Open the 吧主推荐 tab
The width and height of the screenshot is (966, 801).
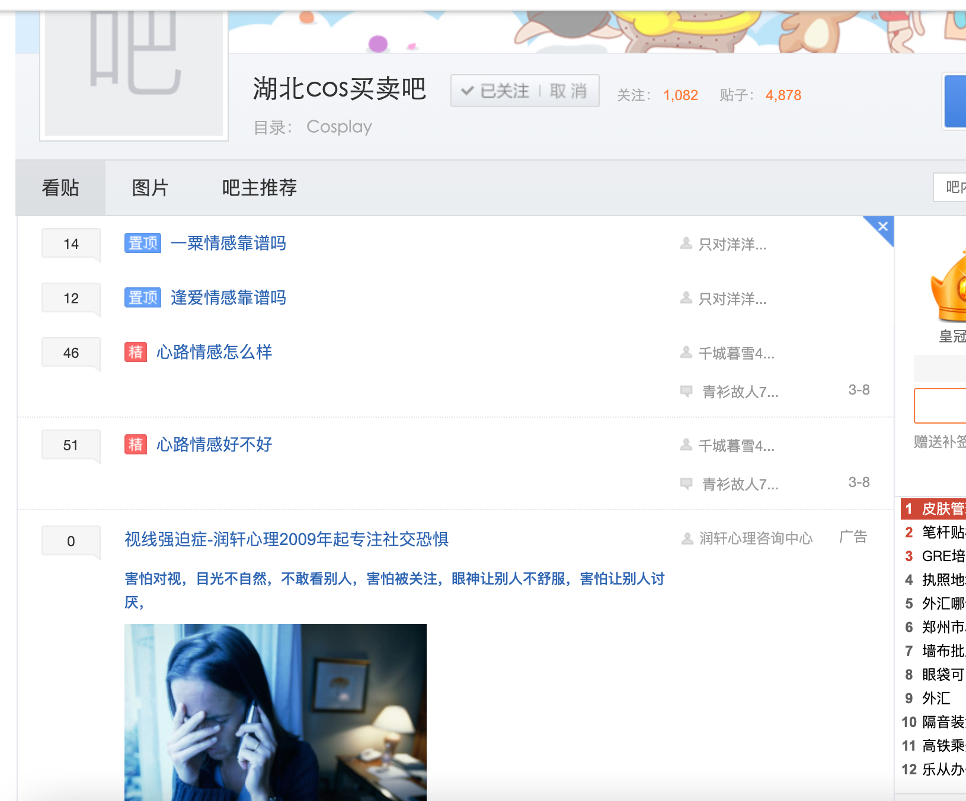(259, 188)
